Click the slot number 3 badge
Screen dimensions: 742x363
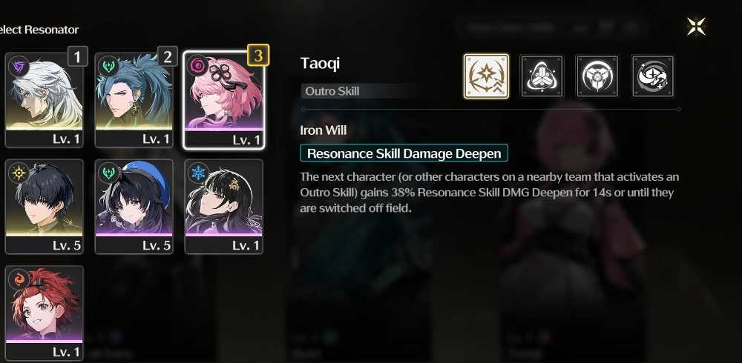point(258,56)
